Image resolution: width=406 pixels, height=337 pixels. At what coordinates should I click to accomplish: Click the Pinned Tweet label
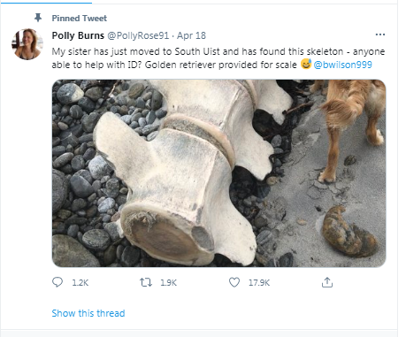(80, 19)
